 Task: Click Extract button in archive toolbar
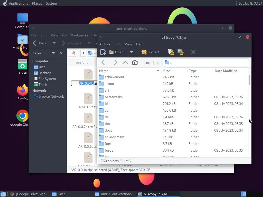click(x=150, y=52)
